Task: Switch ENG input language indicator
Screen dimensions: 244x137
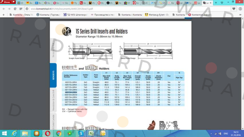Action: [226, 134]
